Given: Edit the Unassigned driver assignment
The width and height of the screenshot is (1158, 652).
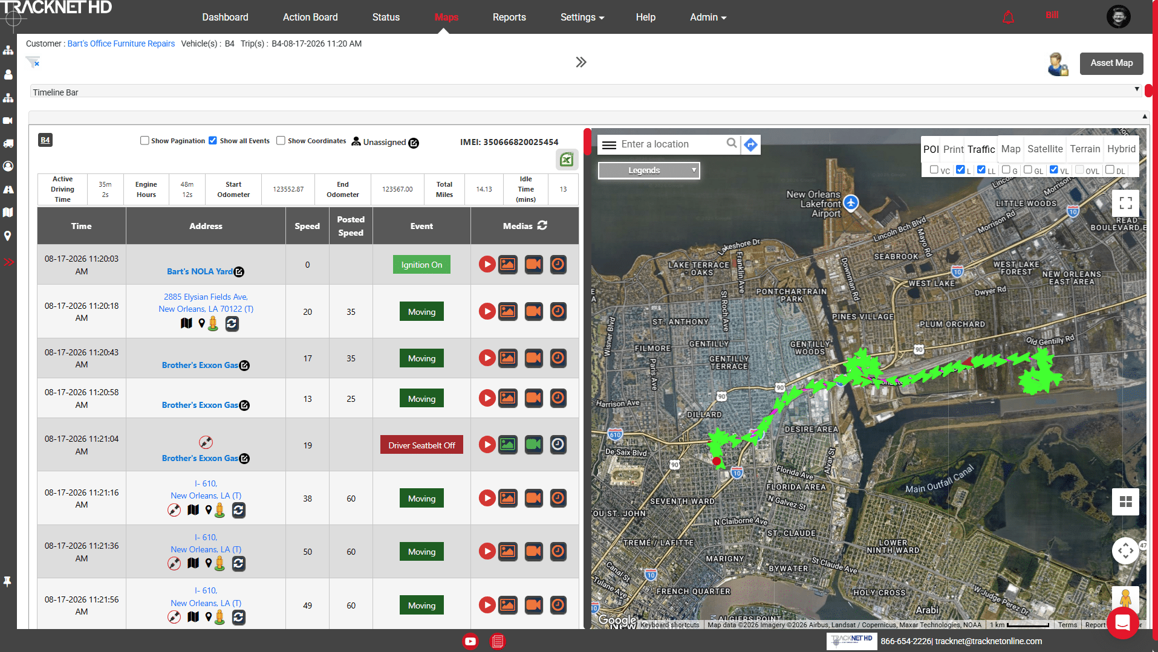Looking at the screenshot, I should point(414,143).
